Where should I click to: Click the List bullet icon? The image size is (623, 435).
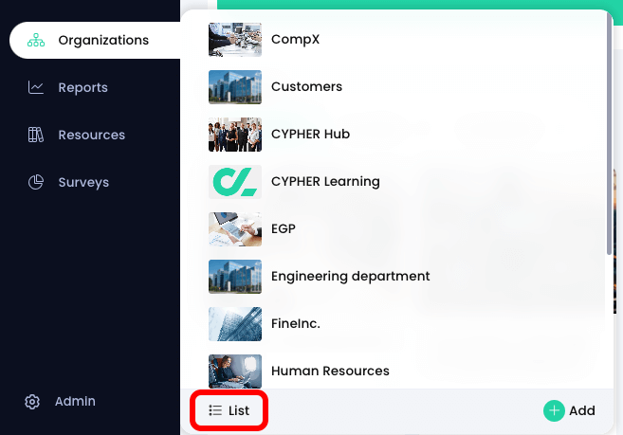click(215, 410)
